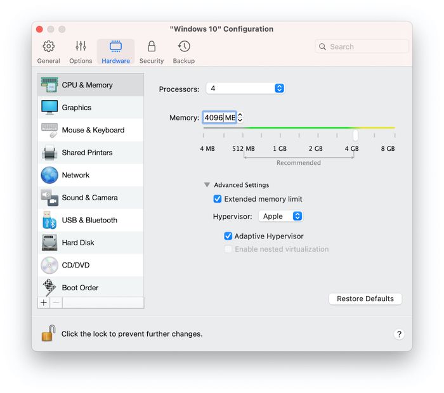Disable Extended memory limit checkbox
The height and width of the screenshot is (393, 444).
(218, 199)
